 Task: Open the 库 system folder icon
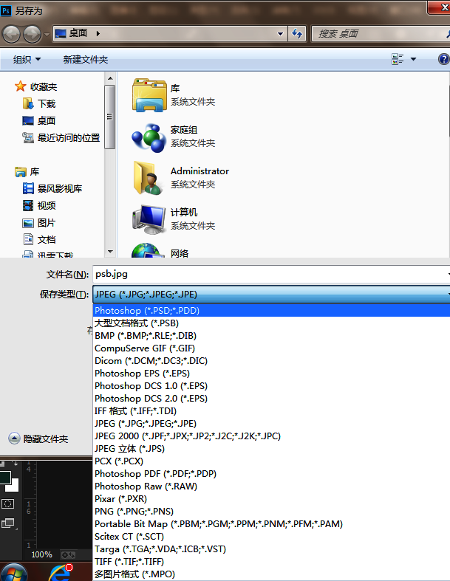pos(149,94)
